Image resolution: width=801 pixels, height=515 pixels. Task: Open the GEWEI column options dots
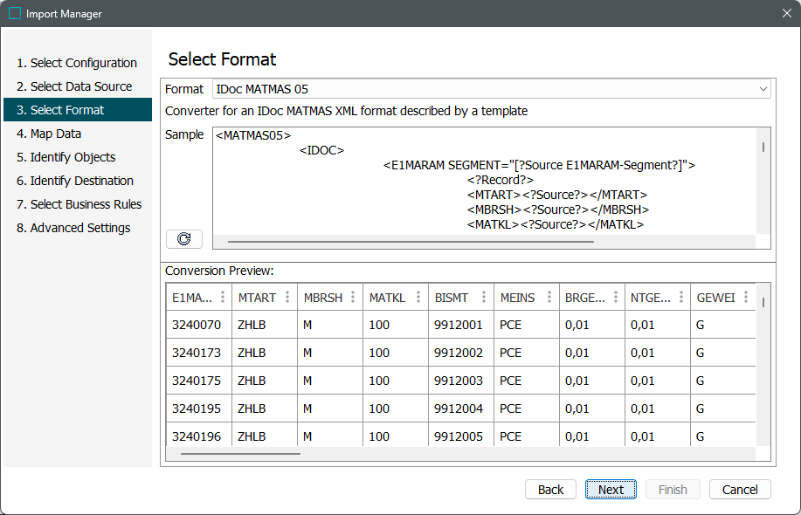pyautogui.click(x=745, y=298)
